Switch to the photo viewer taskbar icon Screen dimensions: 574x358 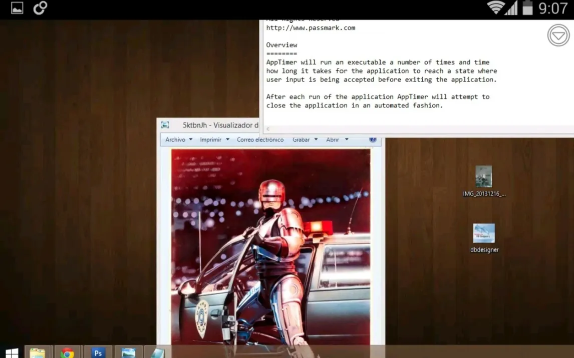(x=128, y=352)
